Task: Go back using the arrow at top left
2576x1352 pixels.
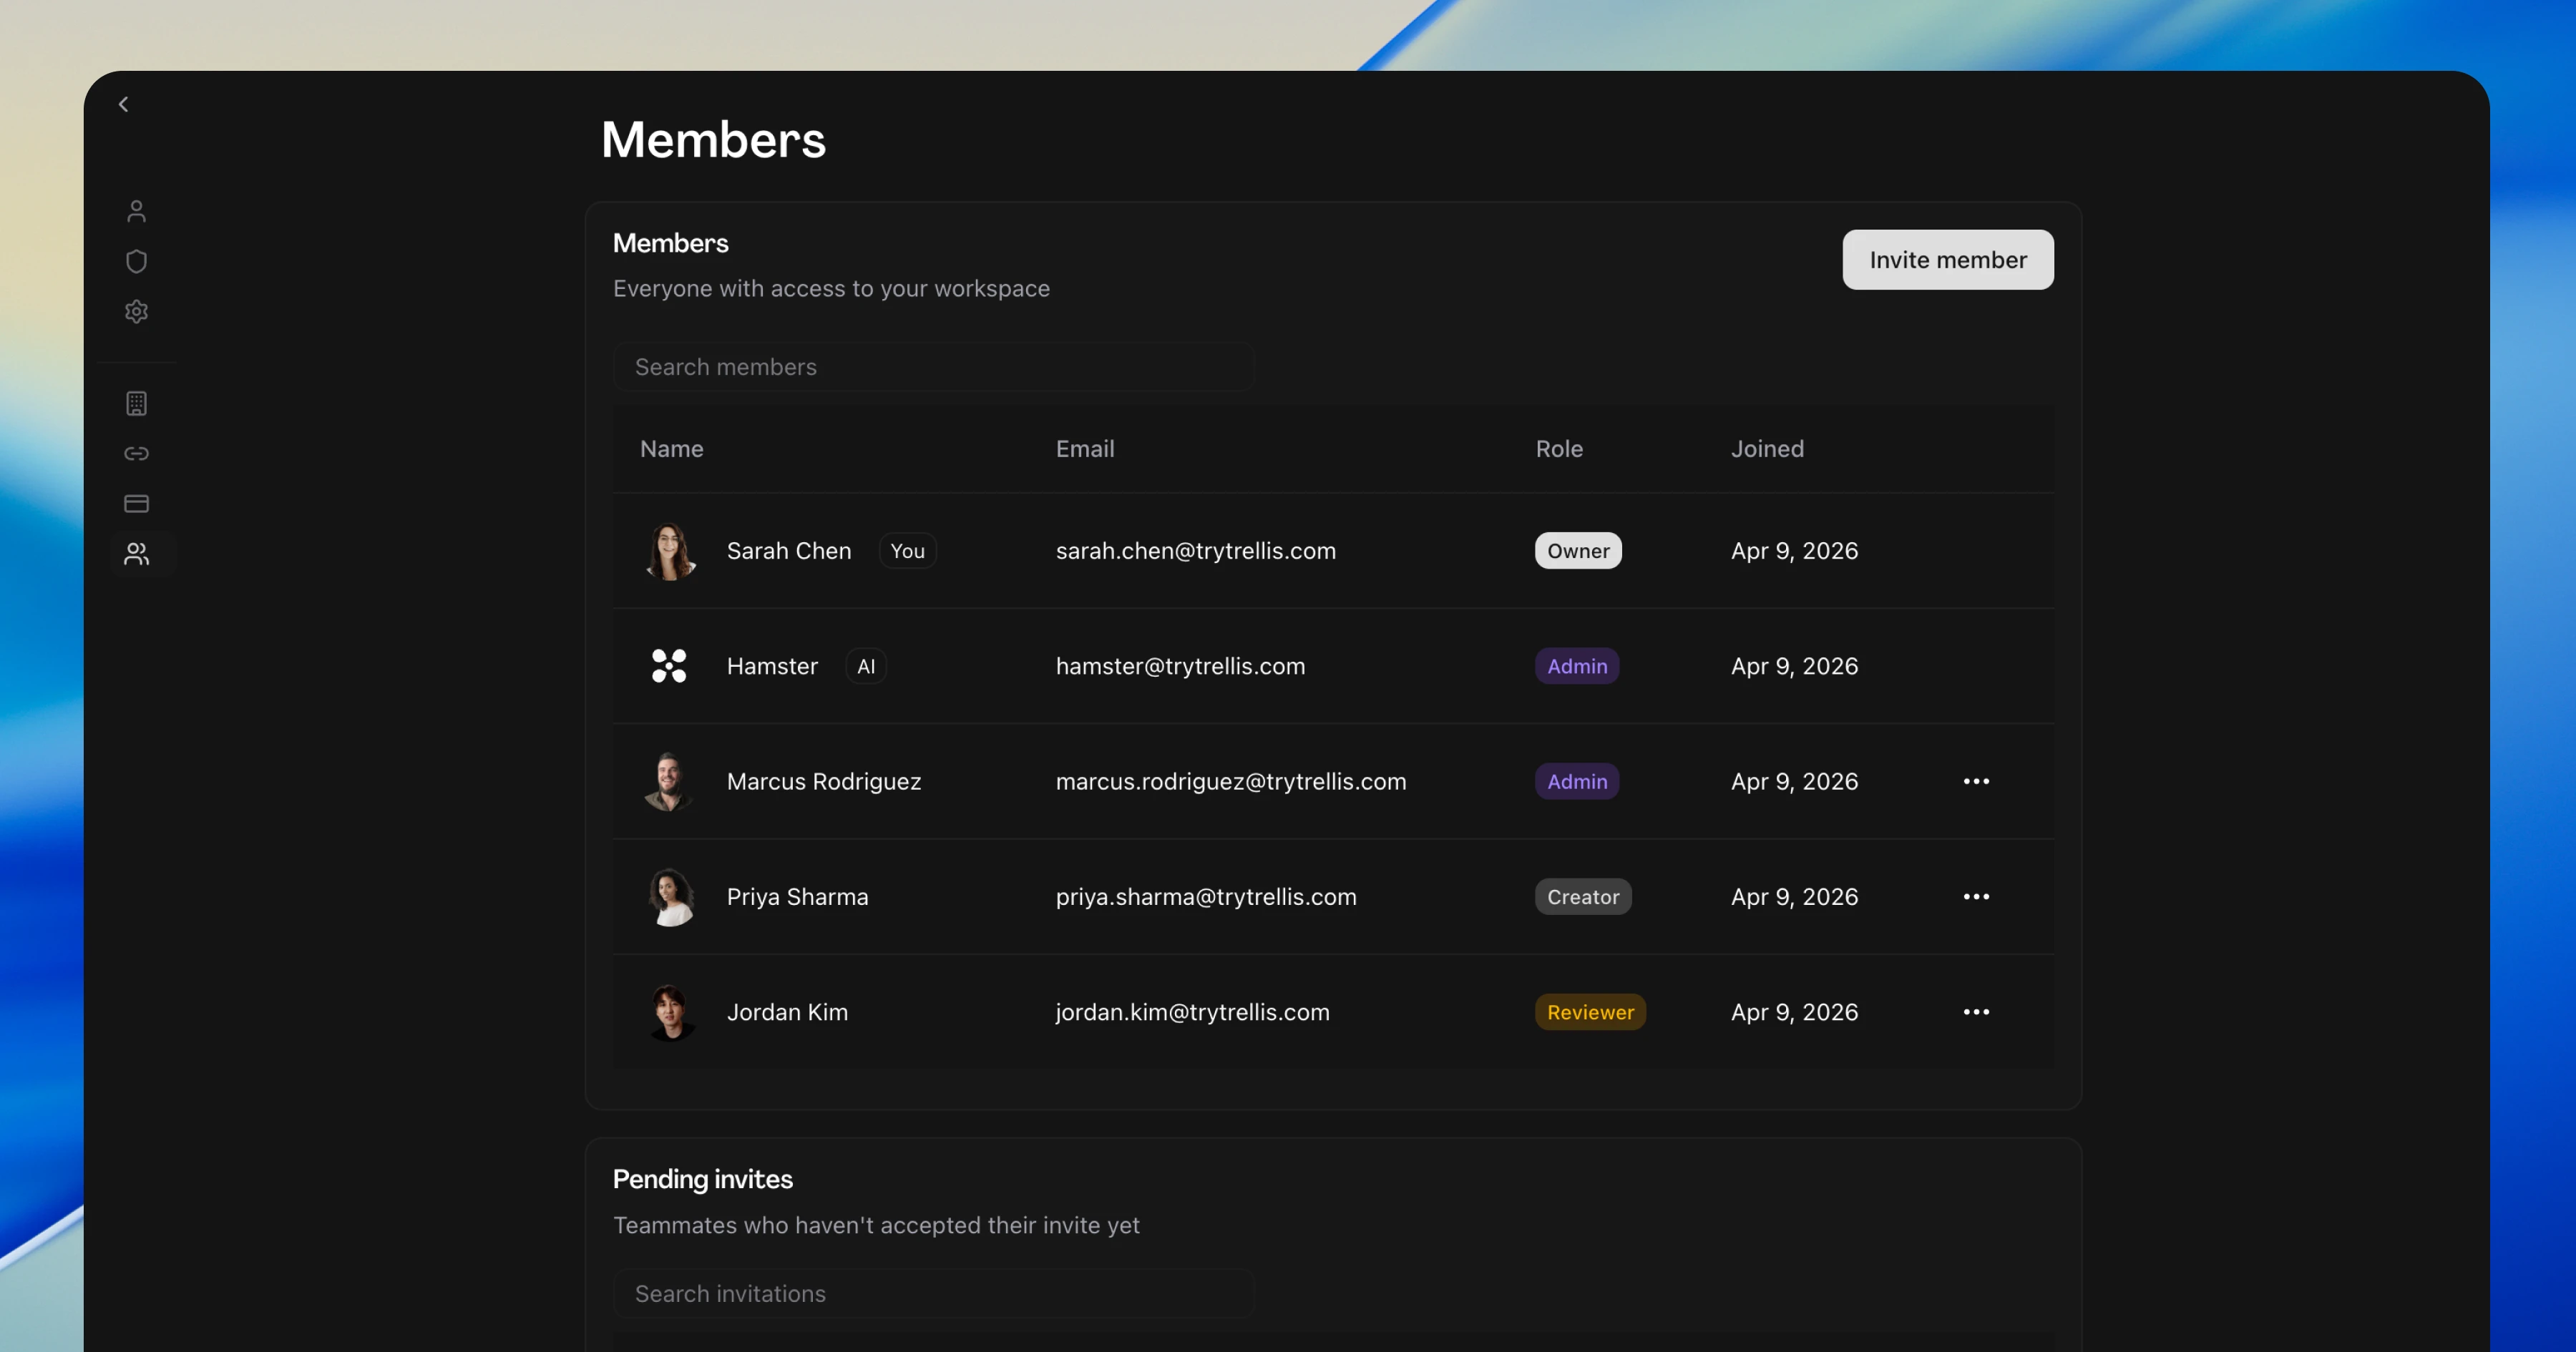Action: point(124,103)
